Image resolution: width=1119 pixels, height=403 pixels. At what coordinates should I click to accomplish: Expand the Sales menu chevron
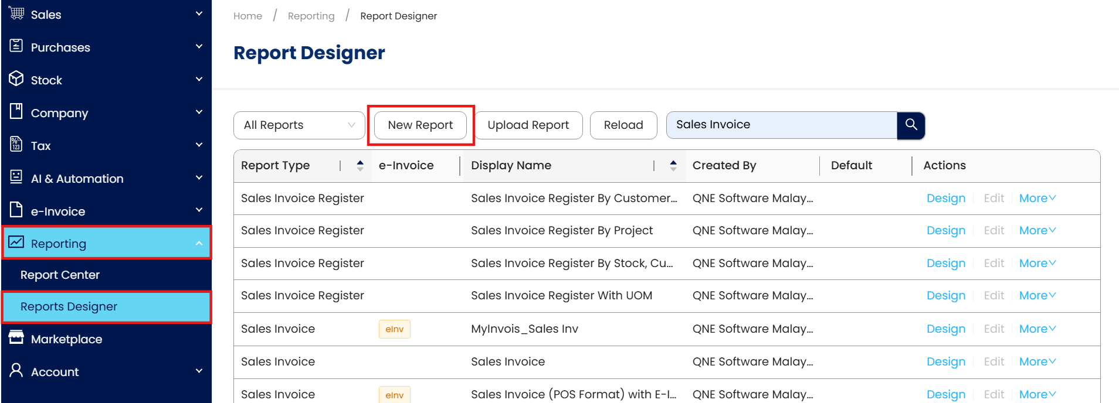coord(199,13)
